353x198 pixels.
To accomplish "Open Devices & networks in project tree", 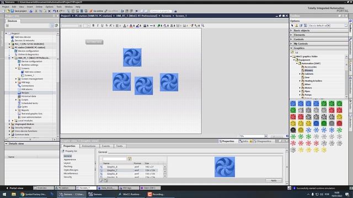I will (x=24, y=41).
